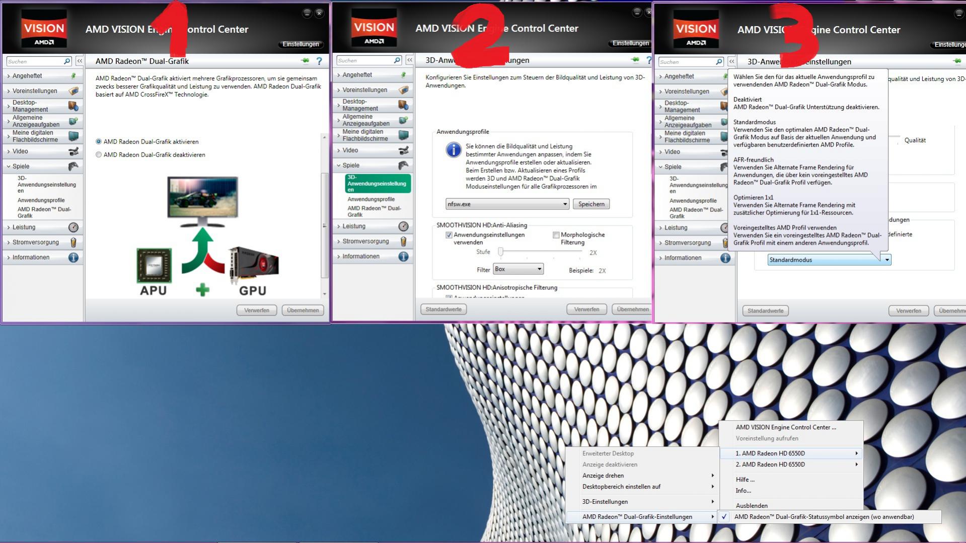This screenshot has width=966, height=543.
Task: Select AMD Radeon Dual-Grafik tree item in window 3
Action: [x=696, y=213]
